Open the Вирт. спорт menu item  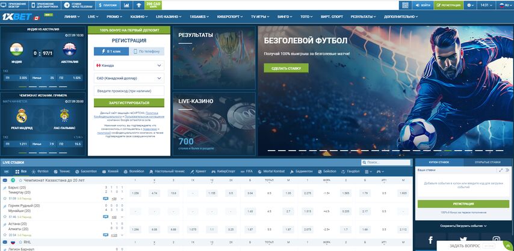point(332,17)
